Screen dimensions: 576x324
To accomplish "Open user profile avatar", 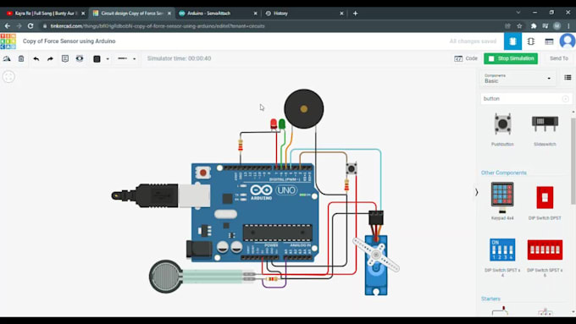I will tap(568, 41).
